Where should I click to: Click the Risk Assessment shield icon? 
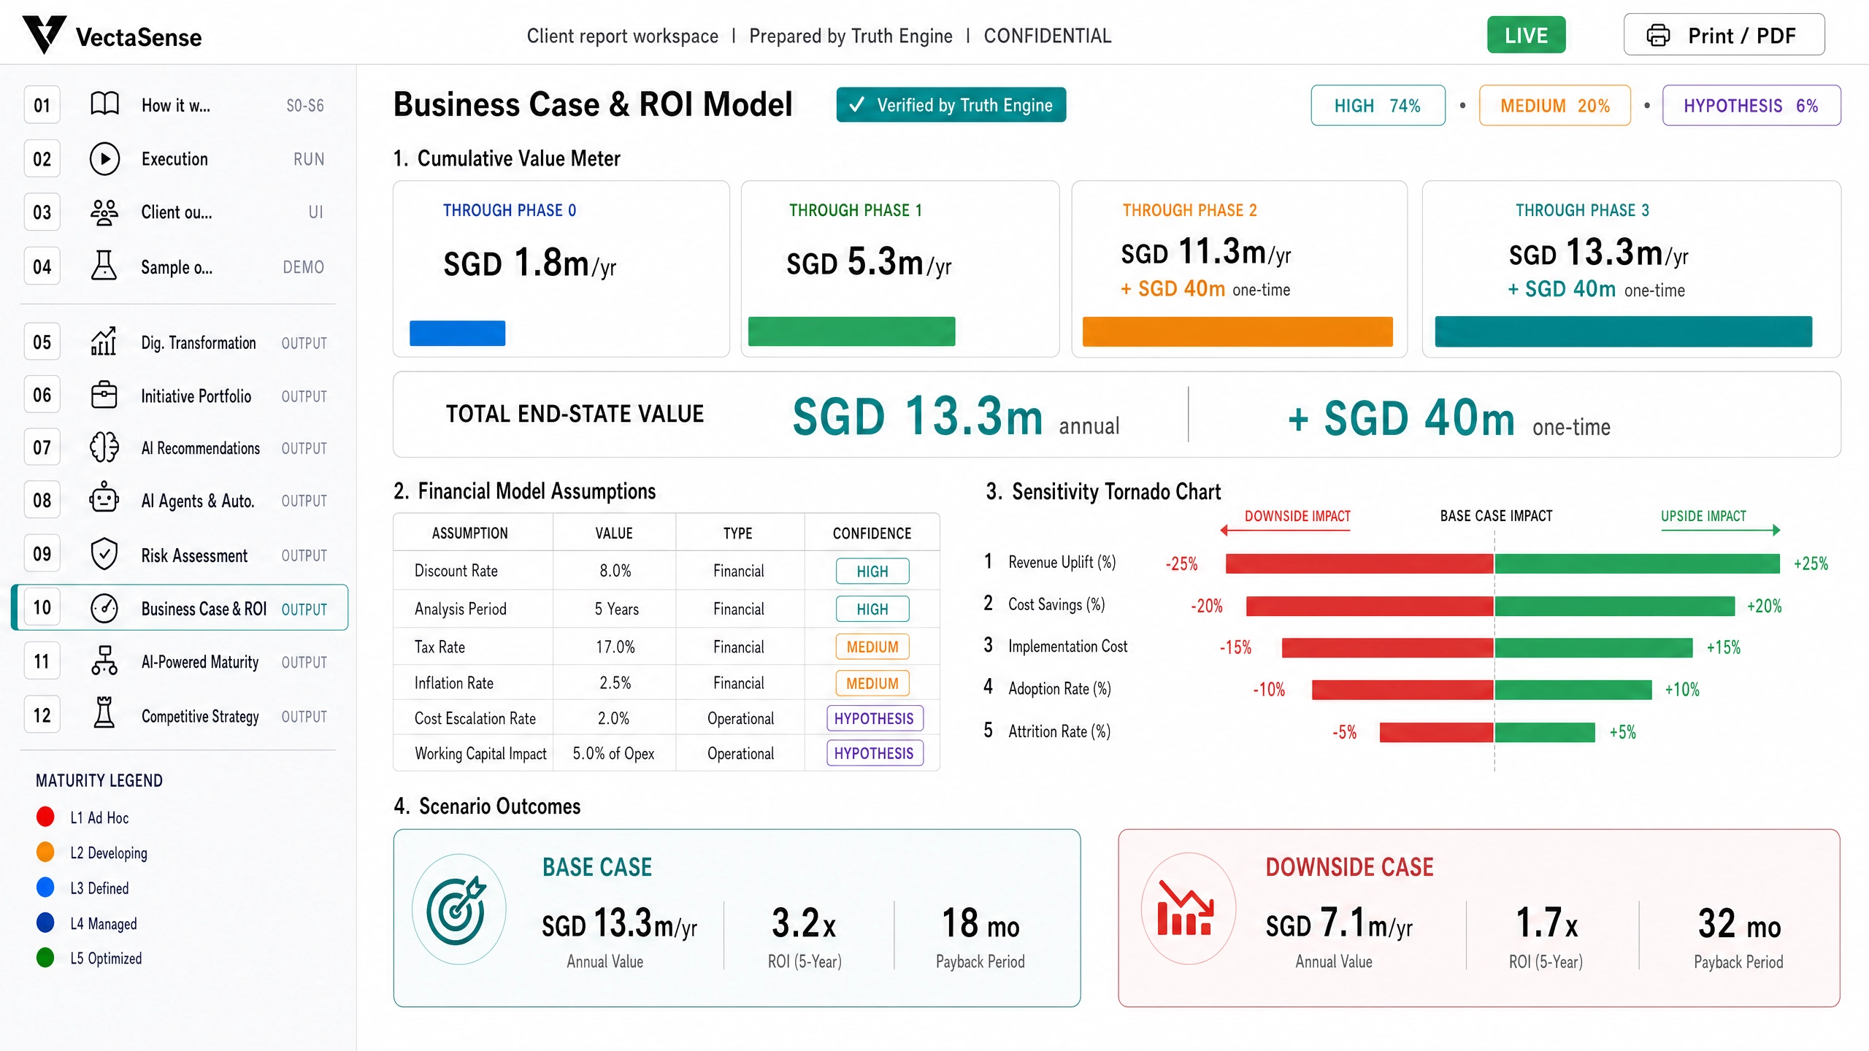click(x=104, y=554)
